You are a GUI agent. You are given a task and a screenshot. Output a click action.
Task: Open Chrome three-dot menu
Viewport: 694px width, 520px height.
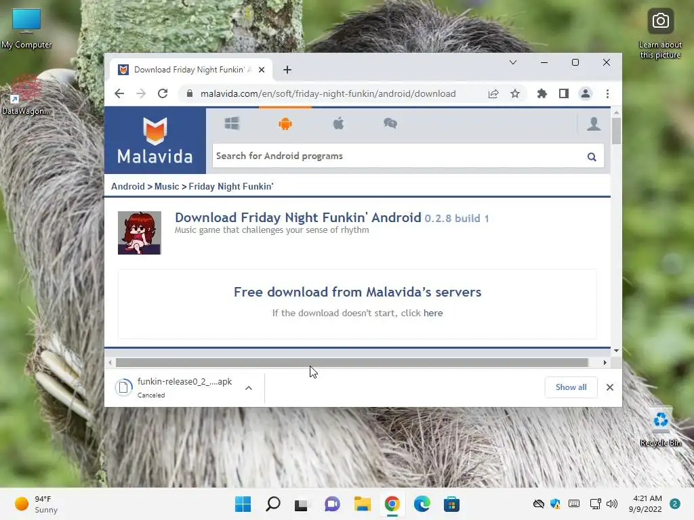pos(607,93)
